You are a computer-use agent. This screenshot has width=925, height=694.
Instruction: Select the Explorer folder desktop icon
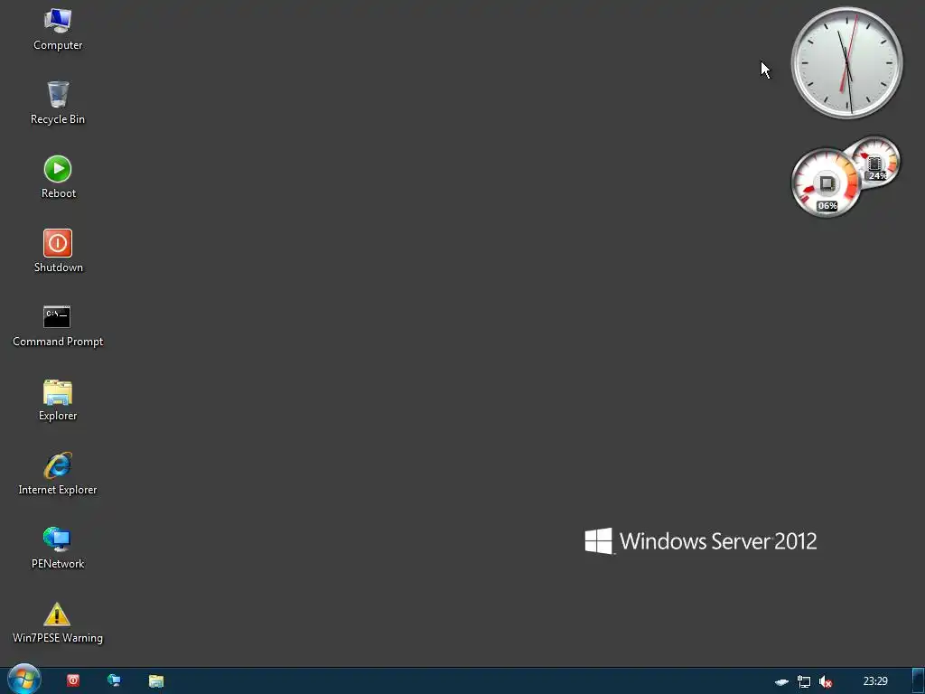(x=57, y=400)
